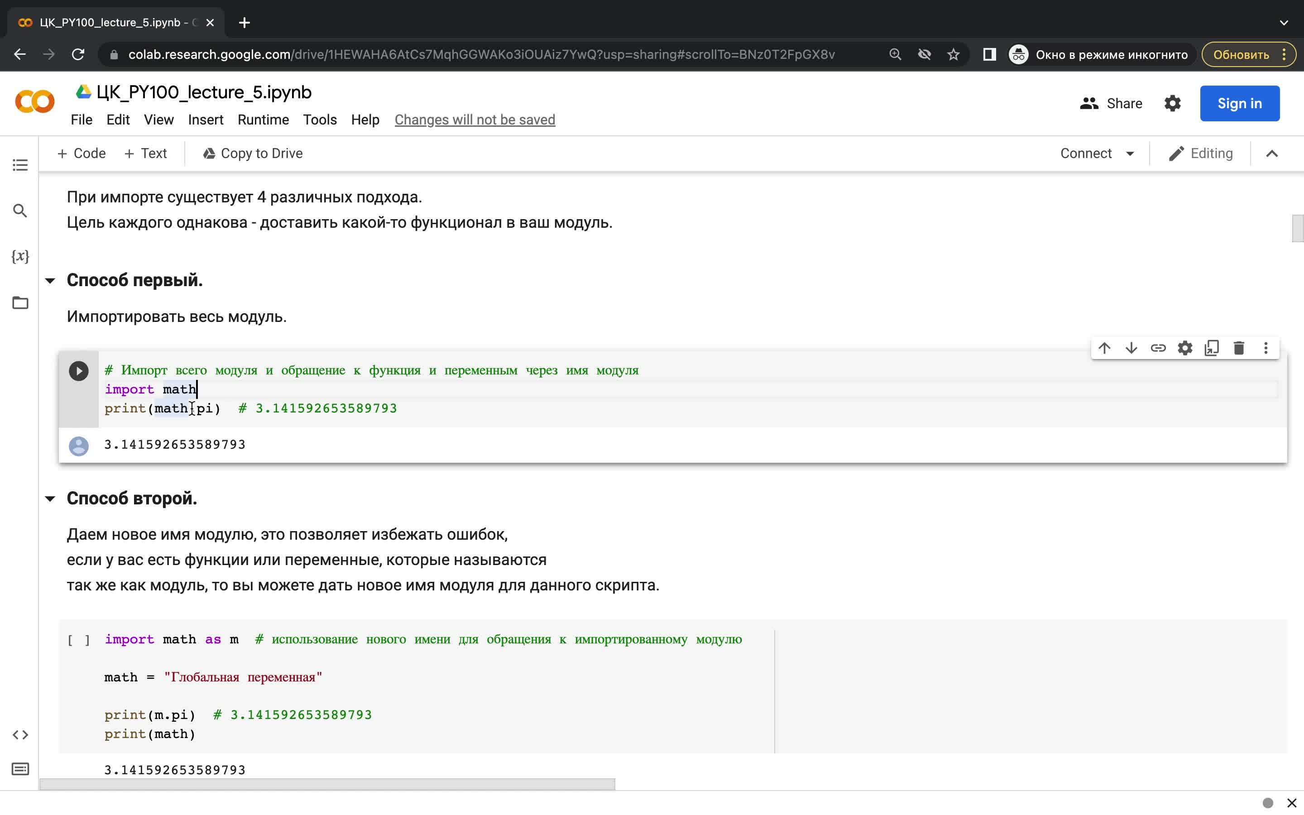The width and height of the screenshot is (1304, 815).
Task: Open code snippets icon in left sidebar
Action: tap(20, 735)
